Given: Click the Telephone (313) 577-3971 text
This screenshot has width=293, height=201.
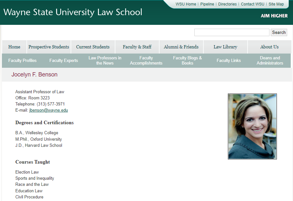Looking at the screenshot, I should [x=40, y=104].
